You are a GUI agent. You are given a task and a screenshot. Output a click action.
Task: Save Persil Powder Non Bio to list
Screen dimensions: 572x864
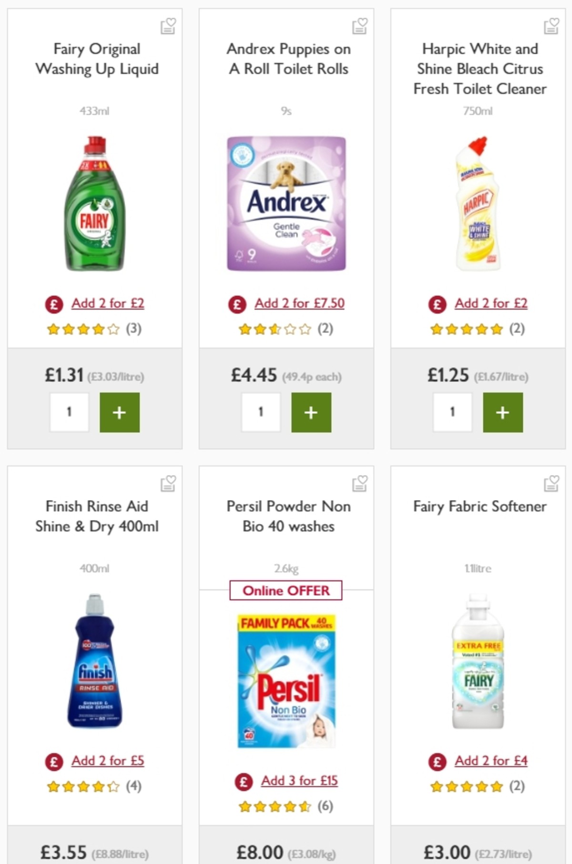[360, 484]
